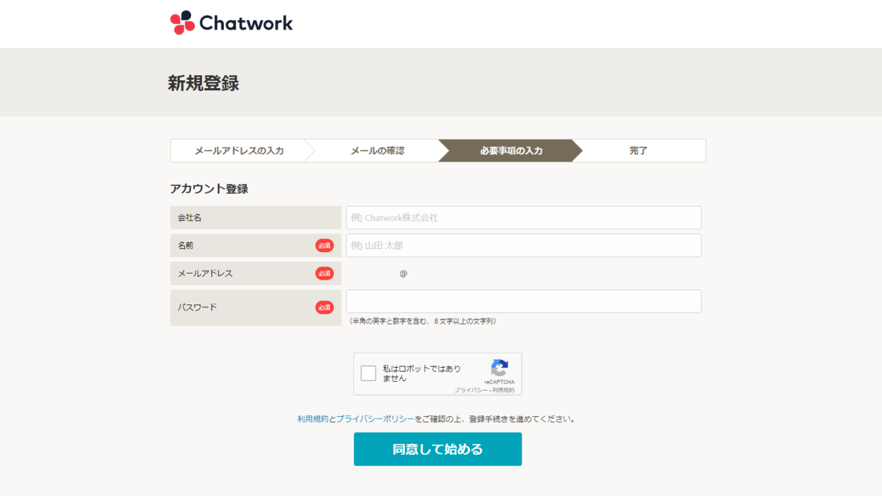Click the 新規登録 heading
This screenshot has width=882, height=496.
click(203, 83)
